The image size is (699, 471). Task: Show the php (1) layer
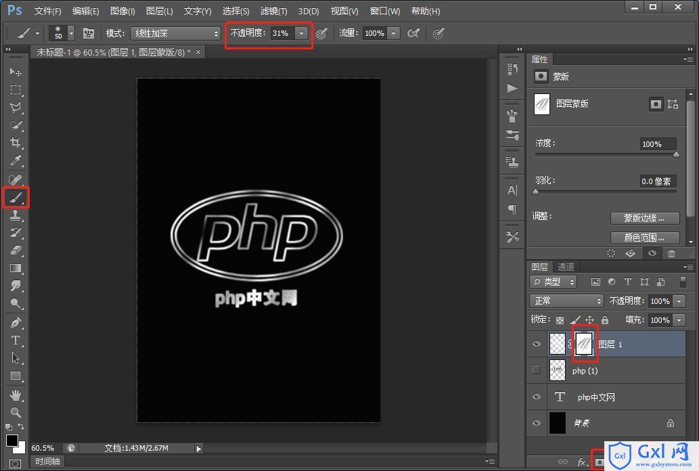point(537,370)
